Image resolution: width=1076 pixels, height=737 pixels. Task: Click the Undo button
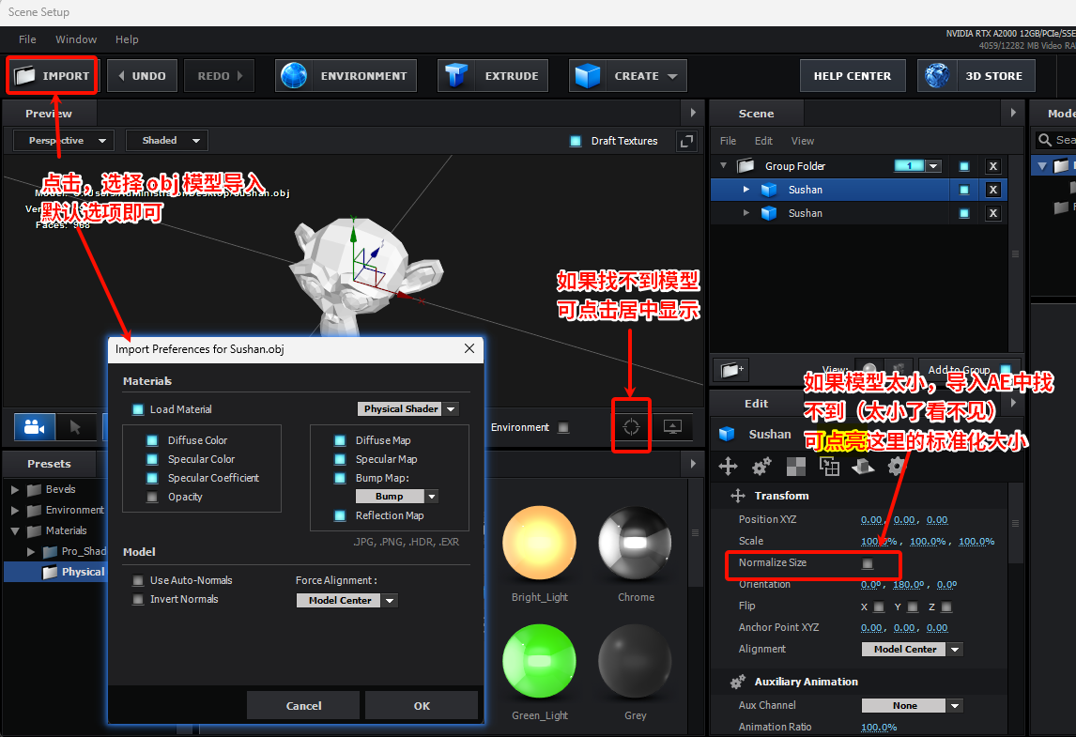tap(143, 75)
